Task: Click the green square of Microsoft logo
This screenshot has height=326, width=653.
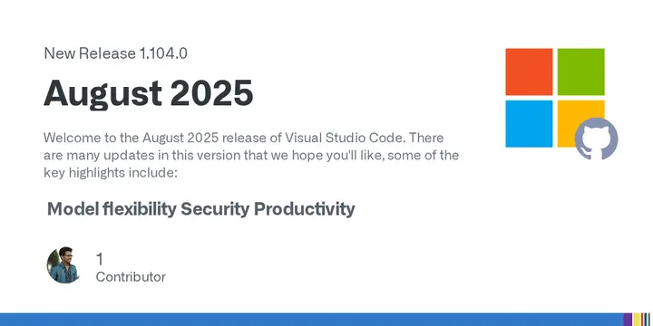Action: click(581, 72)
